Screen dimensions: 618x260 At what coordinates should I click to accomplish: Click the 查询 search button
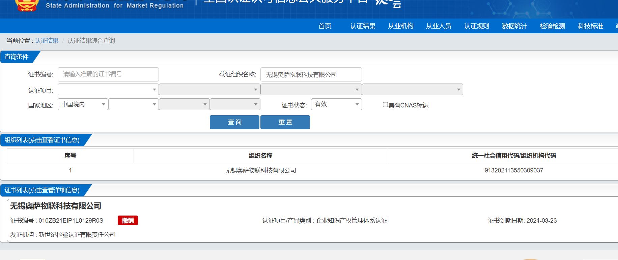point(234,122)
